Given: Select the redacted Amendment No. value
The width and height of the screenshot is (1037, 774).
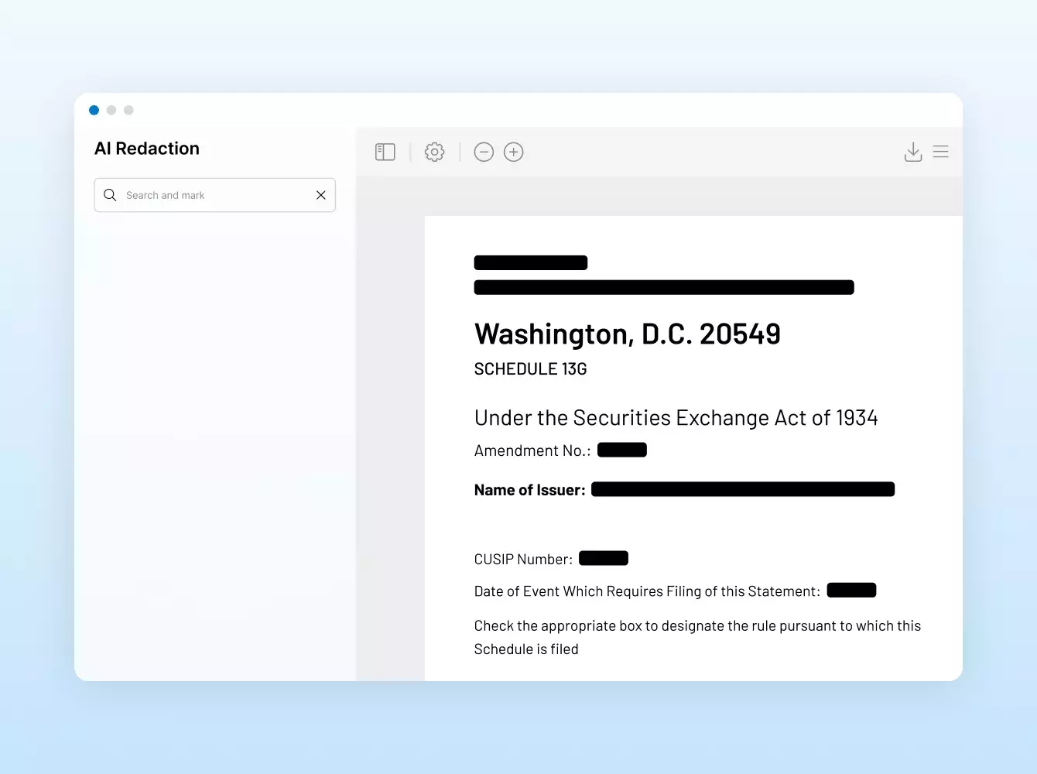Looking at the screenshot, I should coord(622,450).
